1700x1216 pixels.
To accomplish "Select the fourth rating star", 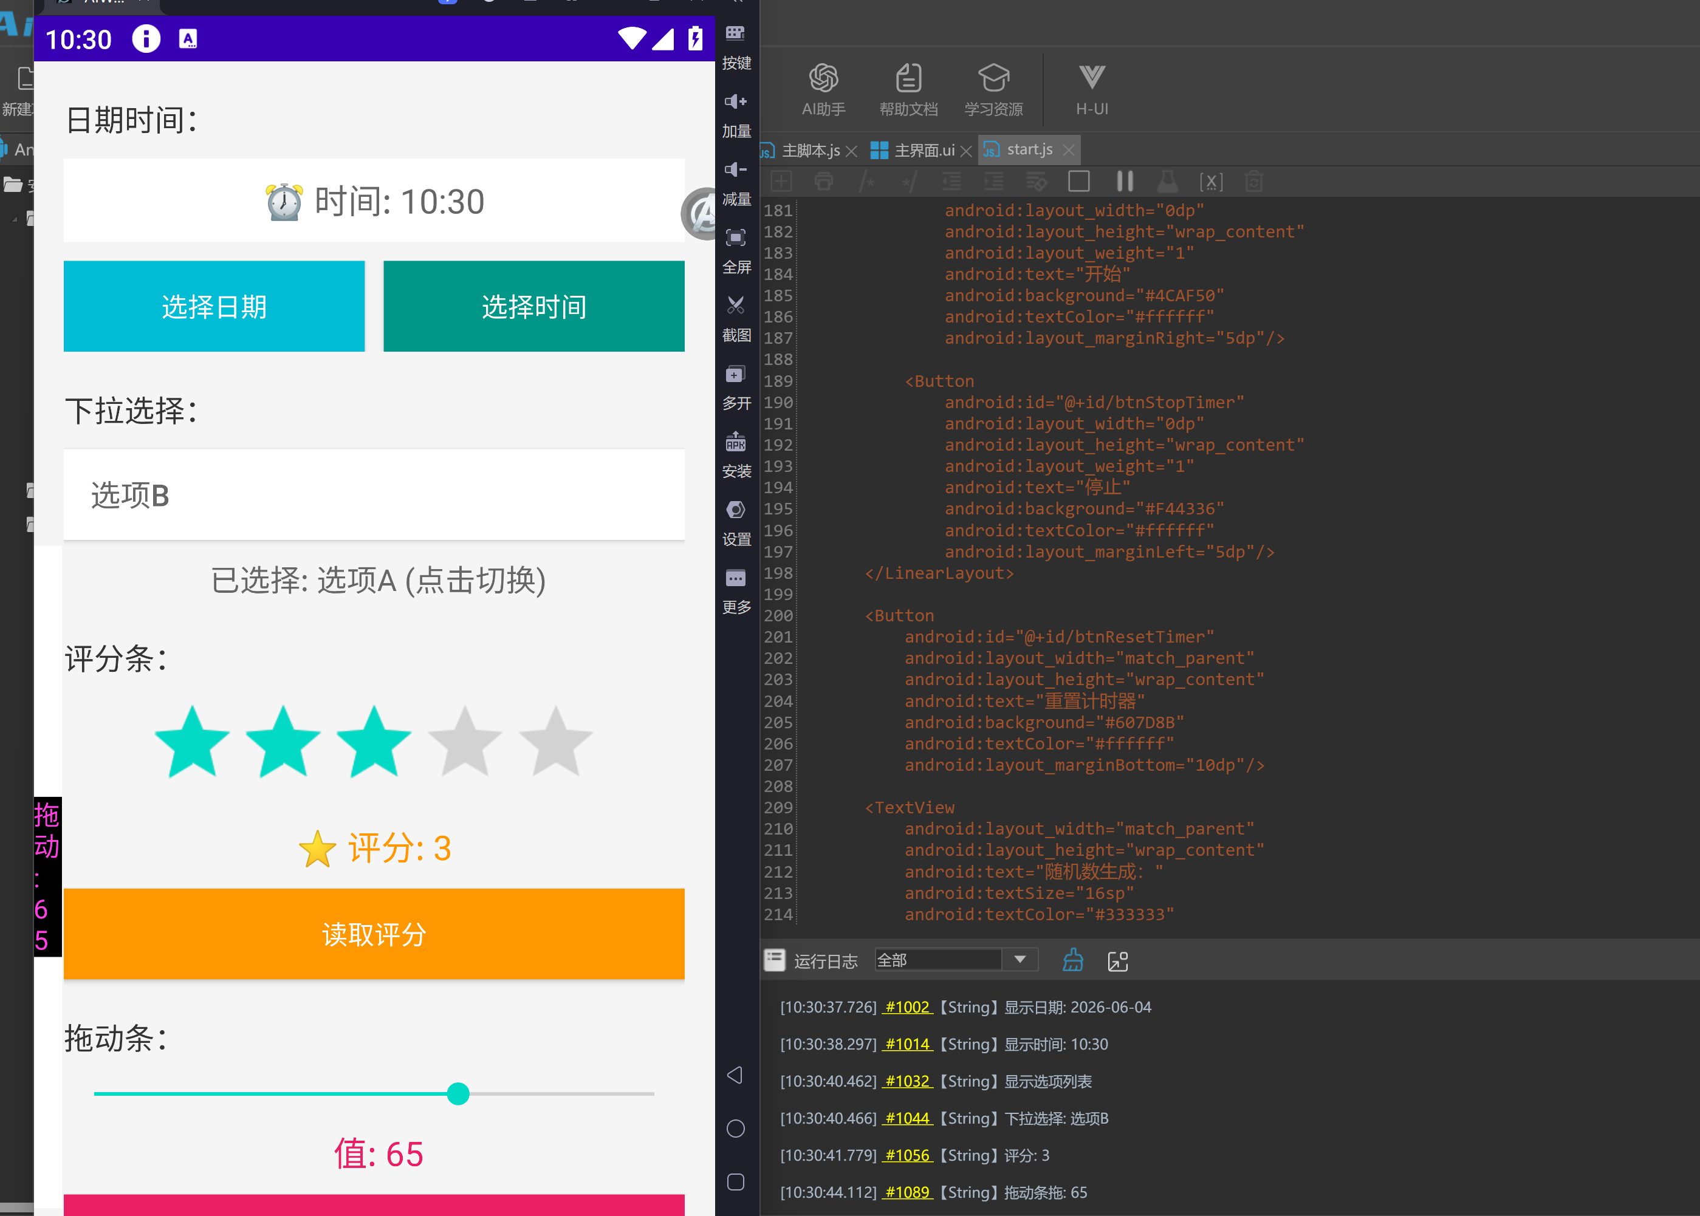I will pos(465,742).
